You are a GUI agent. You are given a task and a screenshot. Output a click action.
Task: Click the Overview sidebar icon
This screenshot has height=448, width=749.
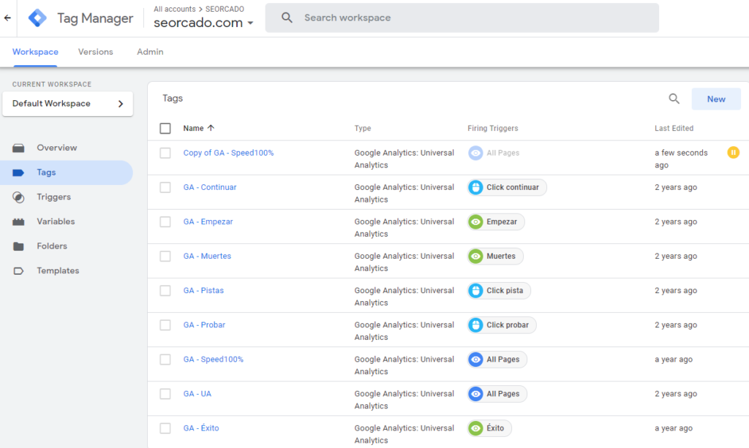(x=18, y=148)
